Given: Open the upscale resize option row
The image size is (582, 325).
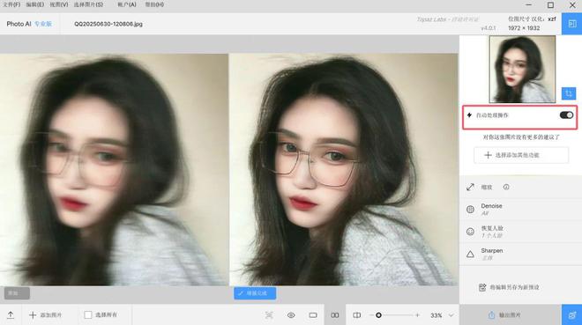Looking at the screenshot, I should pos(521,187).
